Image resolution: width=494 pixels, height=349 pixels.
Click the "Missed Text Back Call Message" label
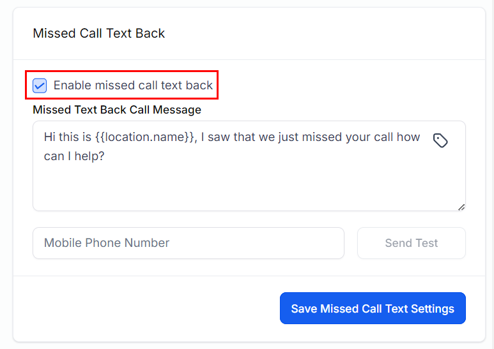coord(117,110)
